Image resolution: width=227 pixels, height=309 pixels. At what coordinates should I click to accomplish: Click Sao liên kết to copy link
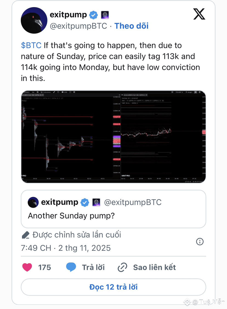tap(154, 267)
